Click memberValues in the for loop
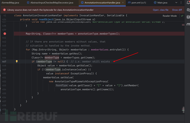This screenshot has height=123, width=190. (x=100, y=50)
